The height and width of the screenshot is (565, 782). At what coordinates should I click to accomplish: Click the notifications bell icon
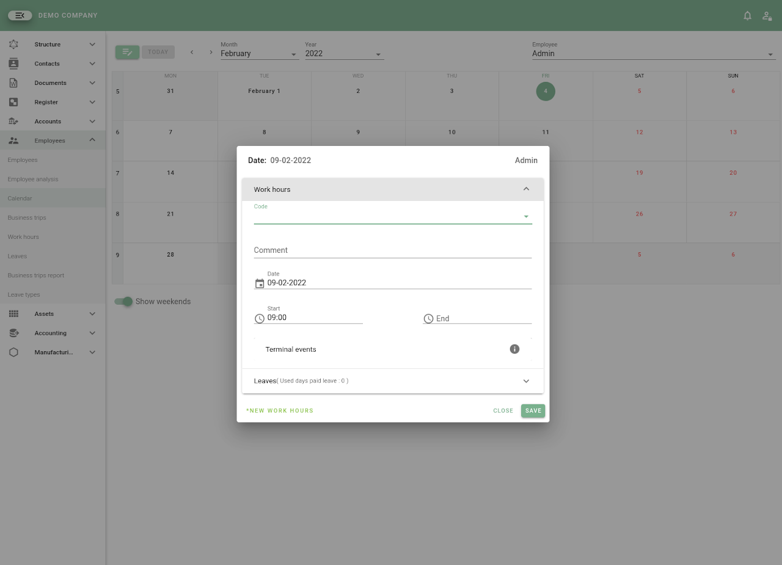(x=747, y=16)
